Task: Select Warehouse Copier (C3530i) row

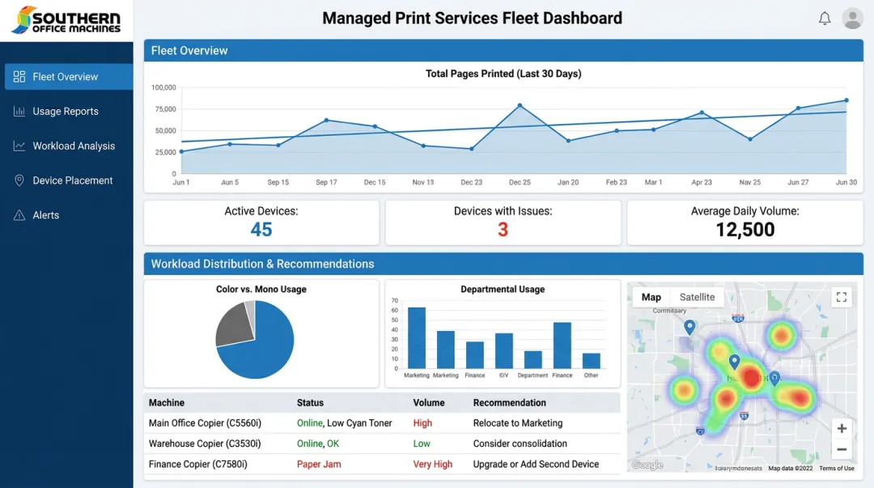Action: click(x=382, y=443)
